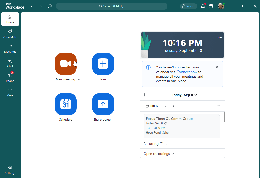Minimize the Zoom Workplace window

(232, 6)
